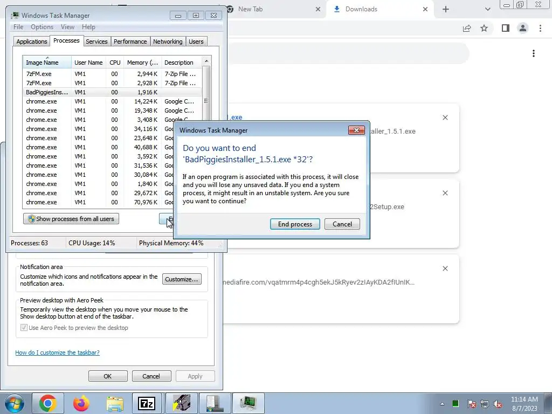This screenshot has width=552, height=414.
Task: Select the 7zFM.exe process with 2,928 K
Action: tap(112, 83)
